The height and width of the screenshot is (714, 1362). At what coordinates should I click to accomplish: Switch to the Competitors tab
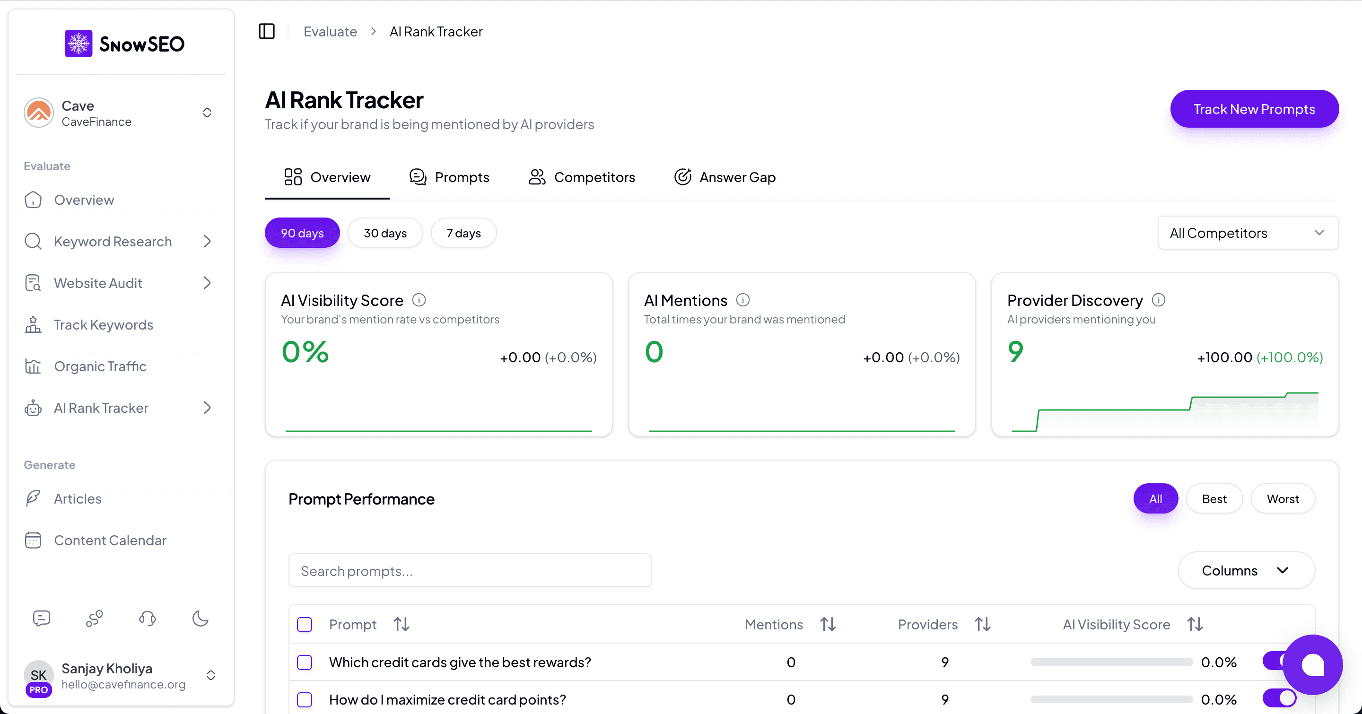click(x=582, y=177)
